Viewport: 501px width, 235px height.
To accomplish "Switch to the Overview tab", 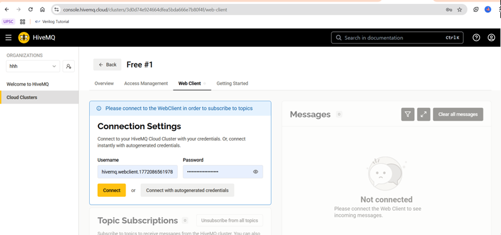I will [x=104, y=83].
